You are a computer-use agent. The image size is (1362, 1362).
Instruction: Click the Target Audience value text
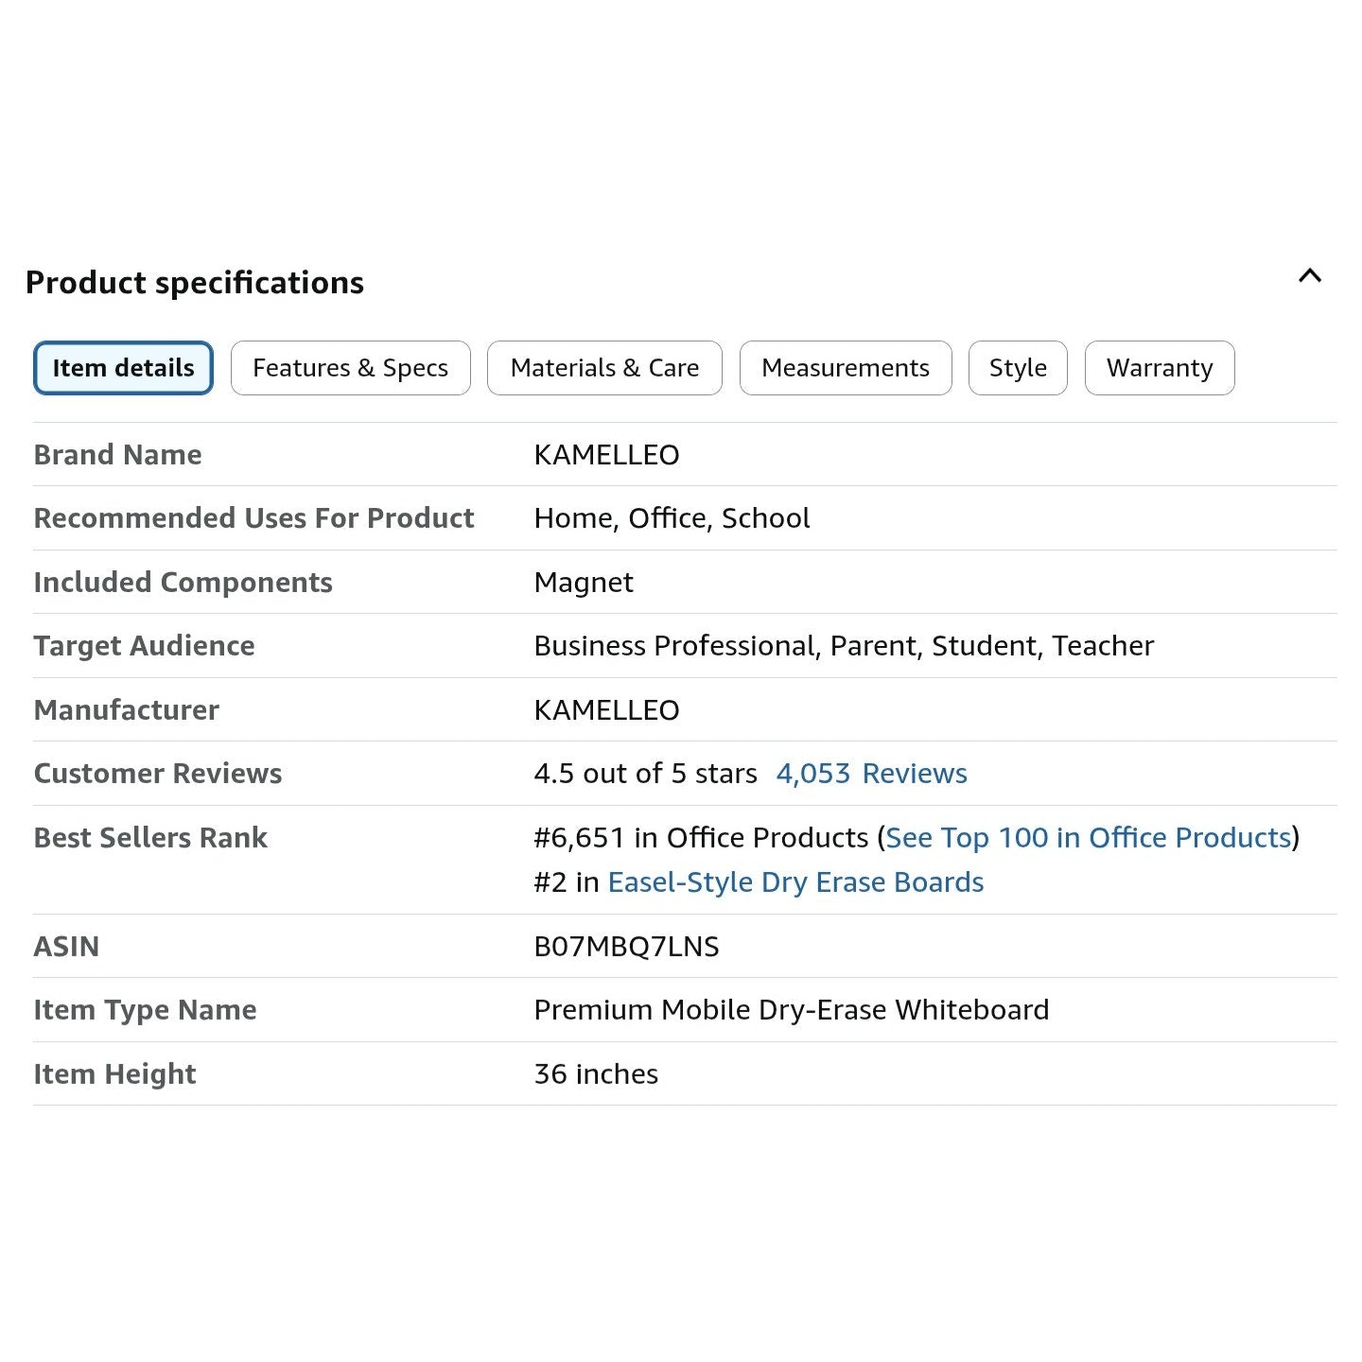click(x=843, y=646)
